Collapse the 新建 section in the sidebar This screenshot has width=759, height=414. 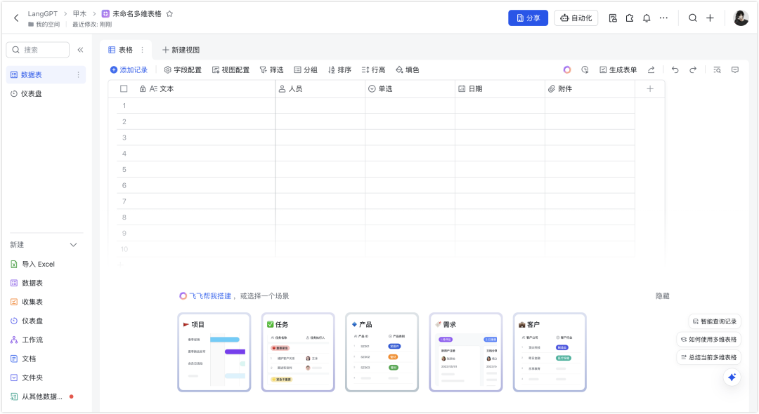(73, 244)
